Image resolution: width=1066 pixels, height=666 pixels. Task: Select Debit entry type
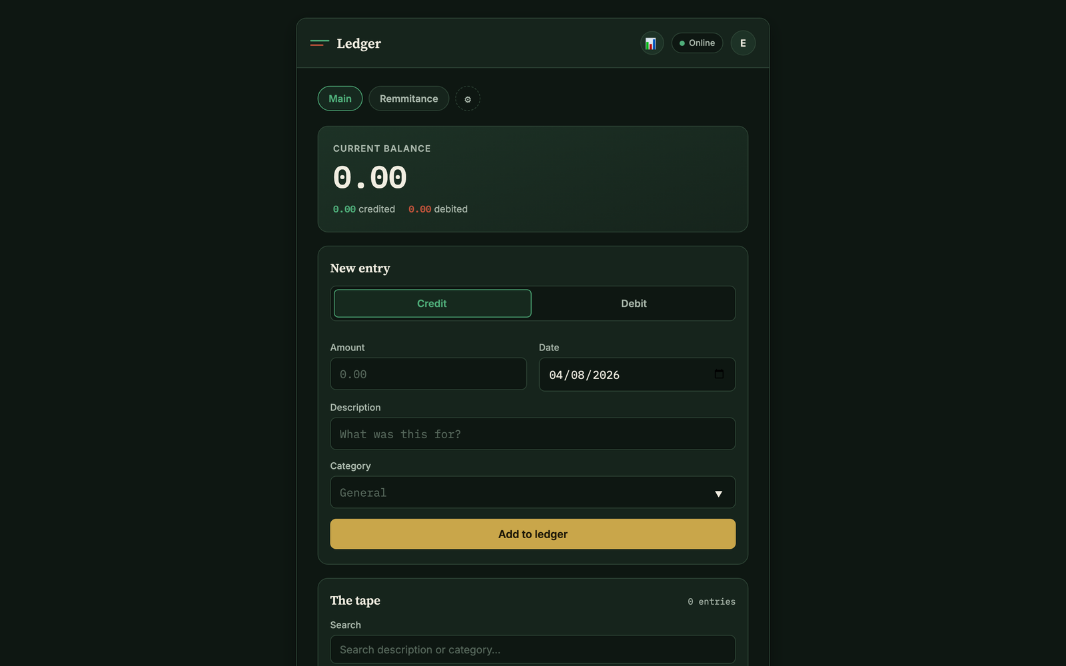coord(634,304)
